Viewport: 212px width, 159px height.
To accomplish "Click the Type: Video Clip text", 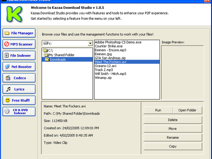I will pyautogui.click(x=55, y=143).
